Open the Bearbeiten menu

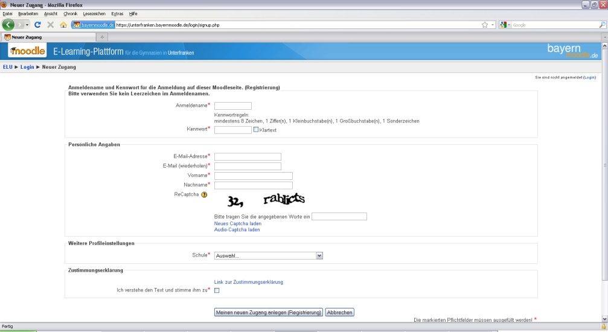[x=28, y=13]
